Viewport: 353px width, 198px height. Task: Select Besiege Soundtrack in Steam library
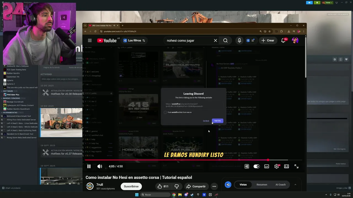pos(15,102)
